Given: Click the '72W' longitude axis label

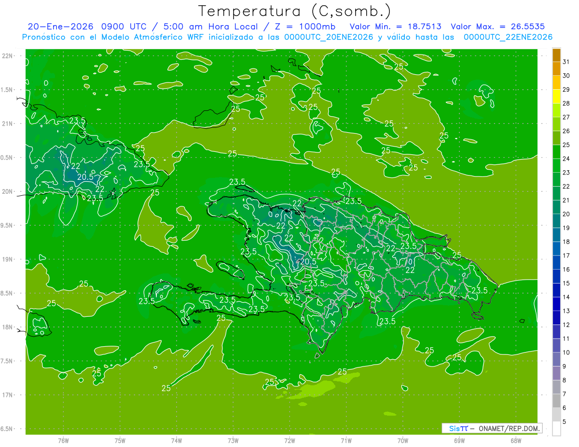Looking at the screenshot, I should point(289,441).
